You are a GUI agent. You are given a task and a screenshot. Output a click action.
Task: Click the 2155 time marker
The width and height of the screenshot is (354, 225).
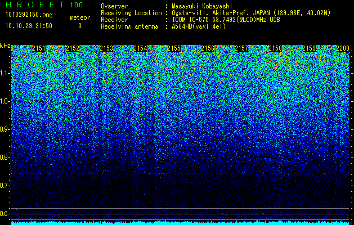pyautogui.click(x=174, y=48)
